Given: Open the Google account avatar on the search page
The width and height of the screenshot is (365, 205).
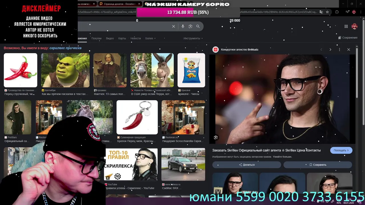Looking at the screenshot, I should click(354, 26).
